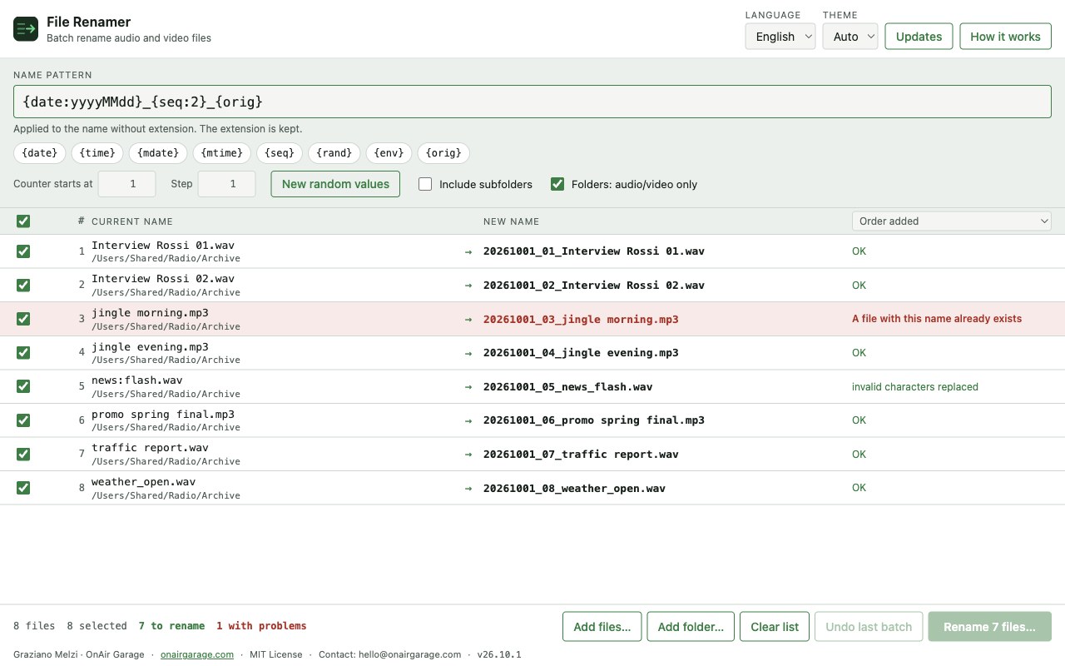Click the '7 to rename' status text
Screen dimensions: 1065x666
pos(171,626)
